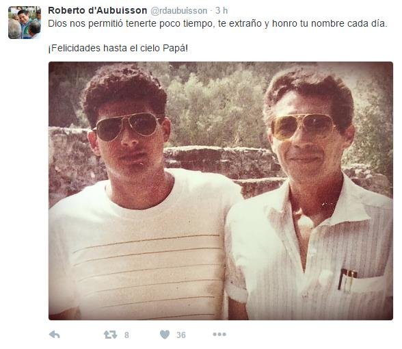Click the line ¡Felicidades hasta el cielo Papá!
Screen dimensions: 402x349
[x=118, y=48]
